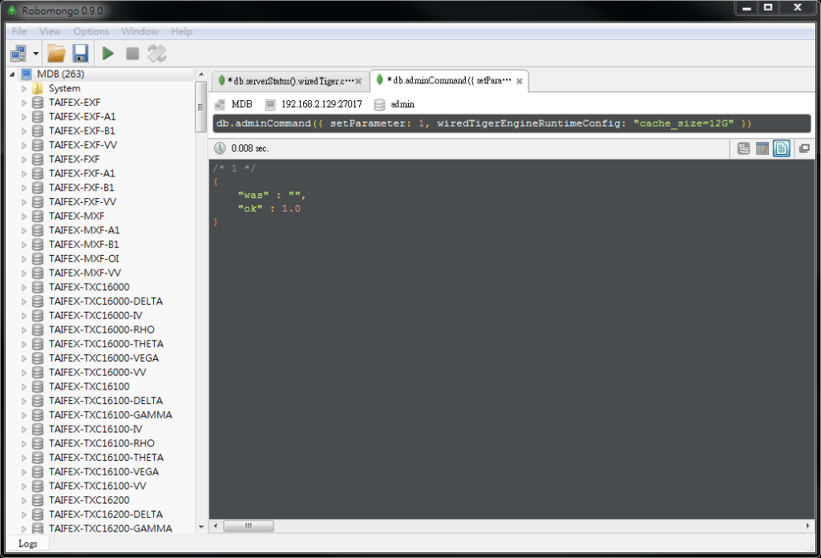Screen dimensions: 821x558
Task: Select the db.adminCommand setParameter tab
Action: click(449, 81)
